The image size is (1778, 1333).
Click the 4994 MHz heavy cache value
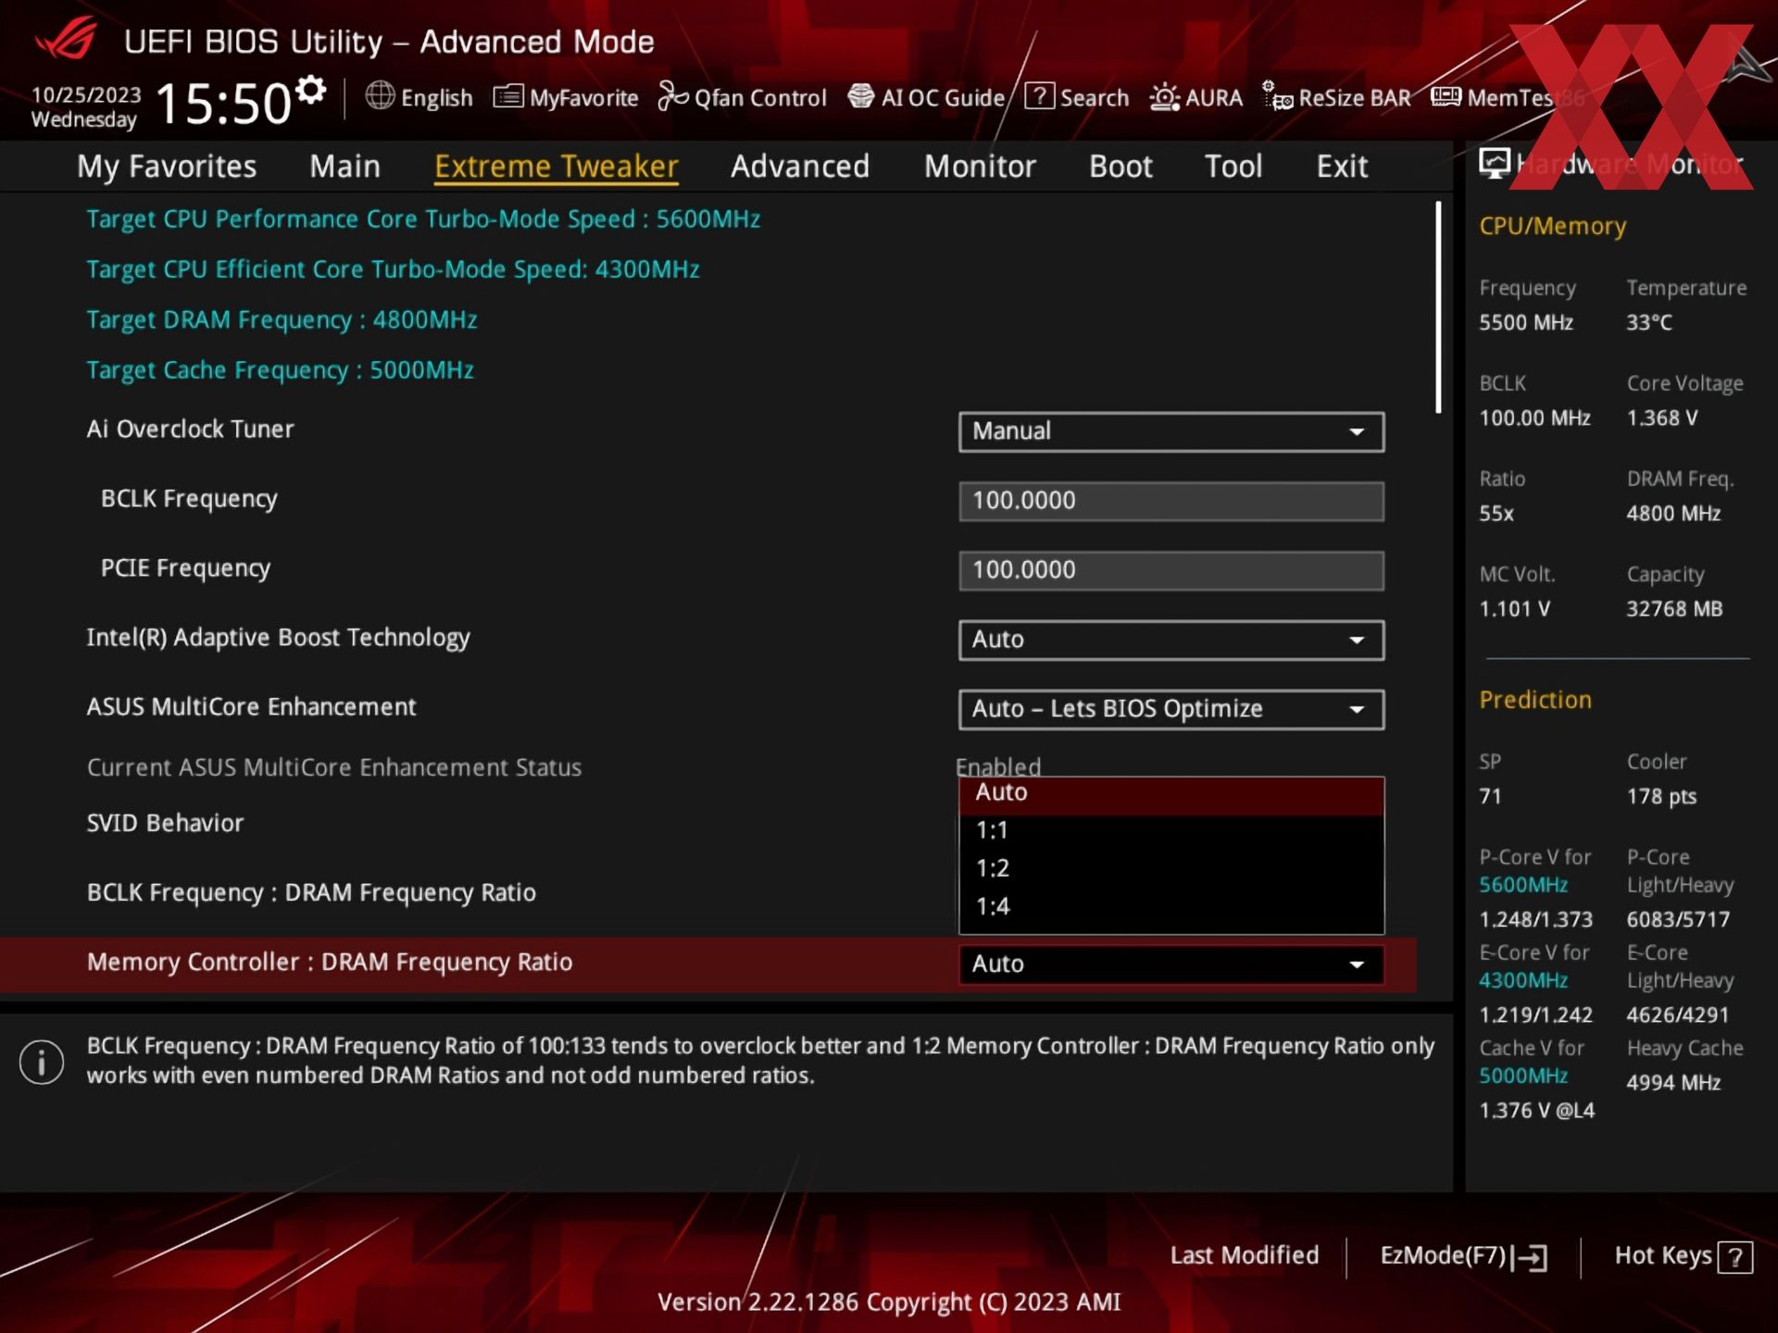pos(1673,1082)
